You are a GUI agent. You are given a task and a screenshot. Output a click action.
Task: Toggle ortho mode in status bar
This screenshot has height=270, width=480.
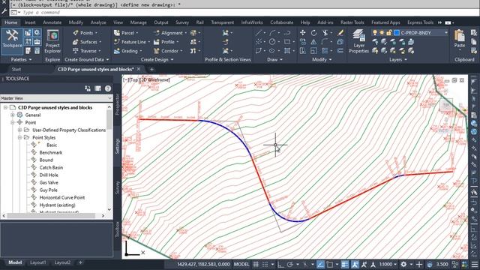point(280,264)
